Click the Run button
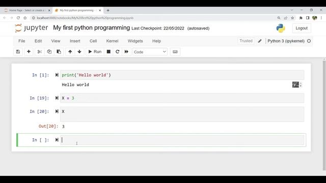The height and width of the screenshot is (183, 326). pyautogui.click(x=95, y=52)
